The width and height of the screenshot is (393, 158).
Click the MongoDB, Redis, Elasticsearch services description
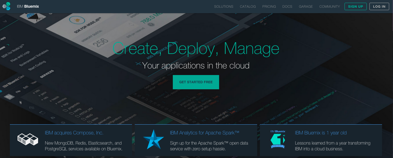click(x=84, y=146)
